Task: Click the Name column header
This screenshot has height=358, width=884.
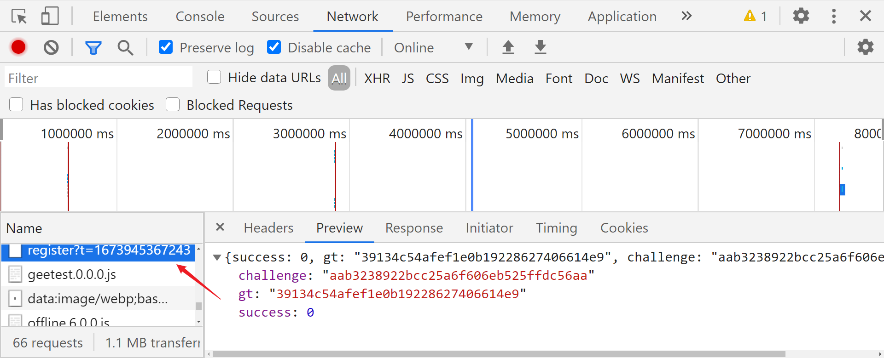Action: 102,228
